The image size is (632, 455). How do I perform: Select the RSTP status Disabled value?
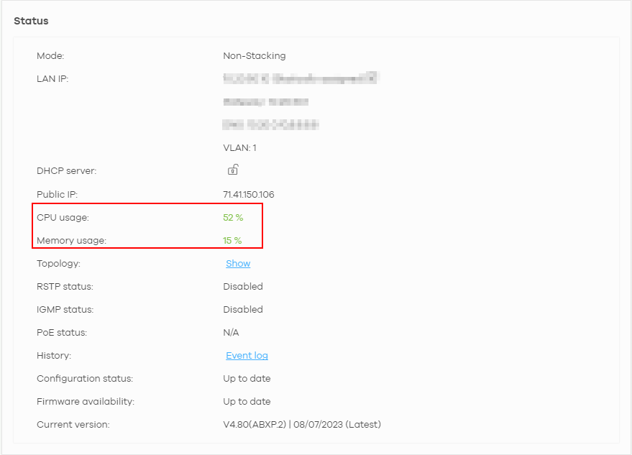243,287
